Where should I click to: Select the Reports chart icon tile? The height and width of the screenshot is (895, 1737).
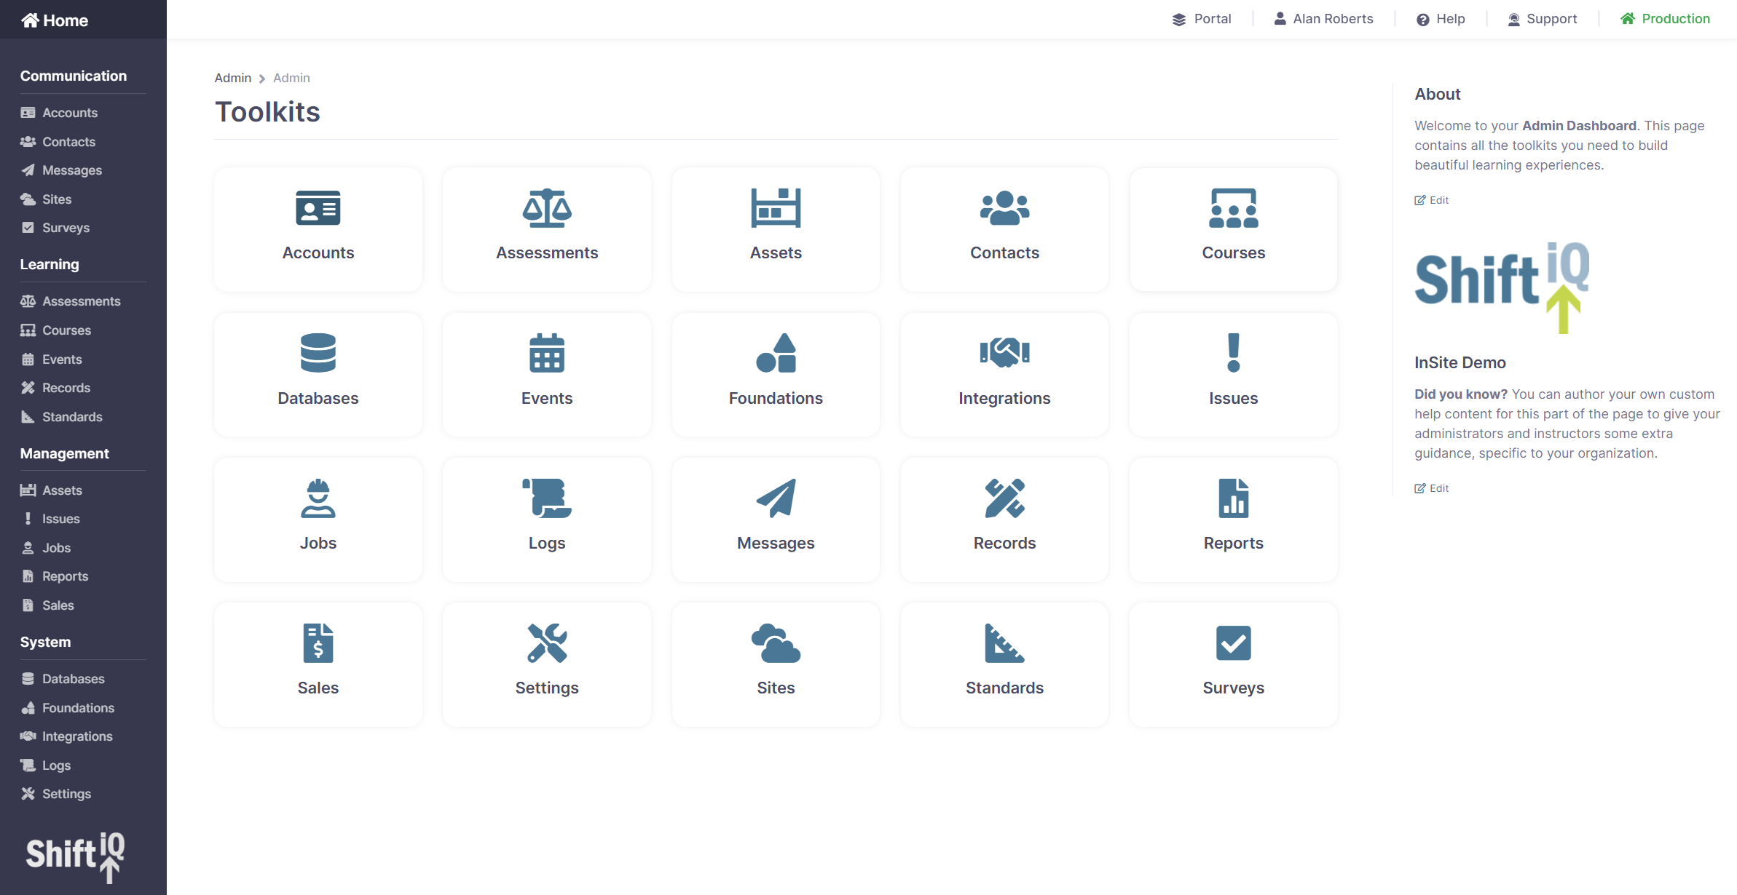[x=1232, y=500]
